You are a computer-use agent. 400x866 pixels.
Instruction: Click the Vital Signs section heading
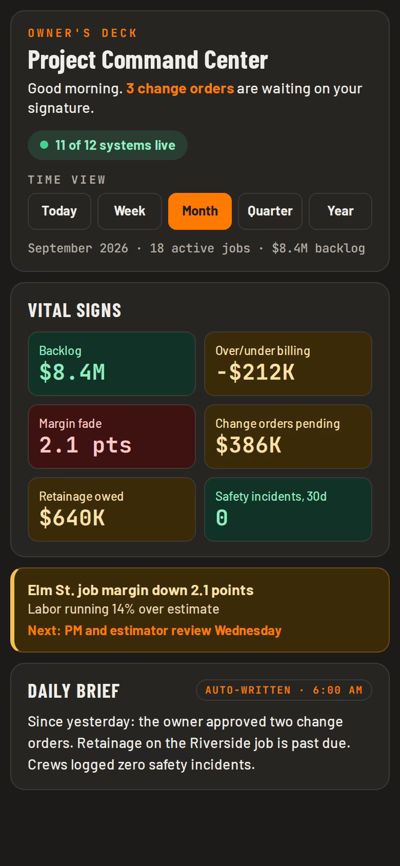(75, 310)
